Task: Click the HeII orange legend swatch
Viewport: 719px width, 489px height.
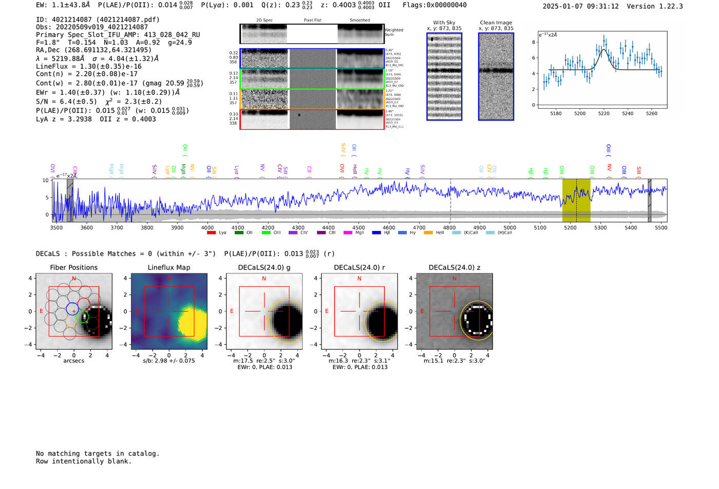Action: pos(428,232)
